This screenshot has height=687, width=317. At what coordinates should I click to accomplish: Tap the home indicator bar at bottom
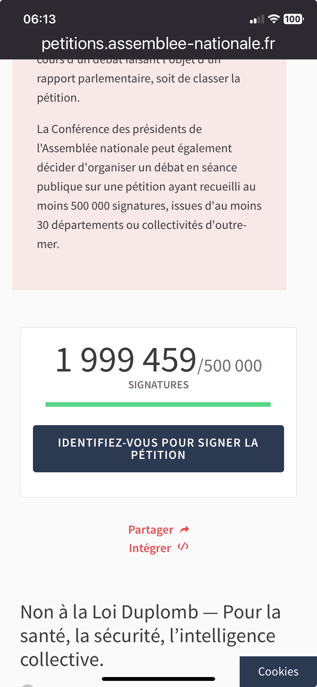coord(158,679)
